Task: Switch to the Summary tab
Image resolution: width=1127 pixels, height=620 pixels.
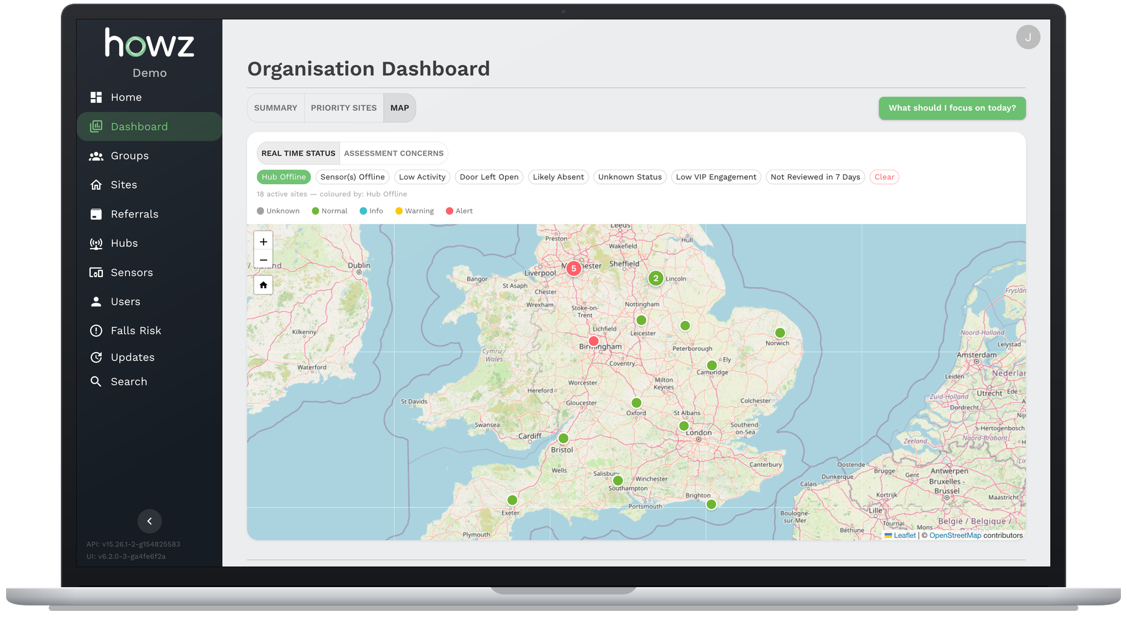Action: click(276, 108)
